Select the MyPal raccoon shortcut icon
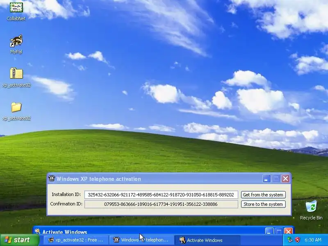This screenshot has height=246, width=328. [x=16, y=41]
